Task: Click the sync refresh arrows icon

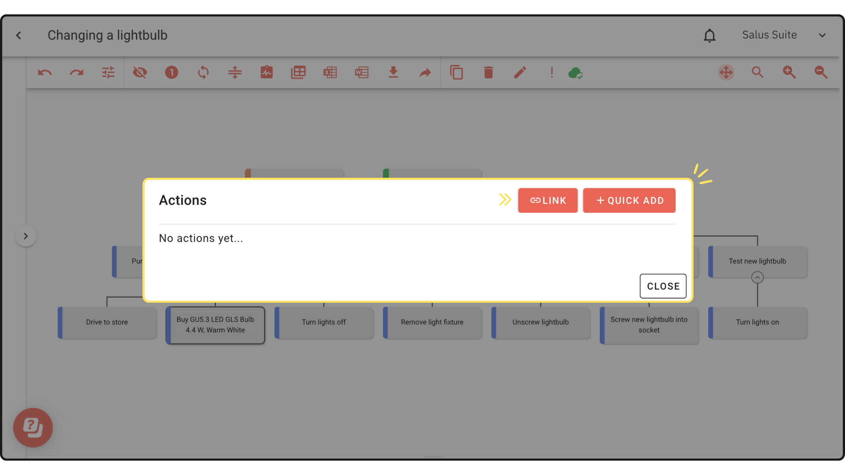Action: 203,73
